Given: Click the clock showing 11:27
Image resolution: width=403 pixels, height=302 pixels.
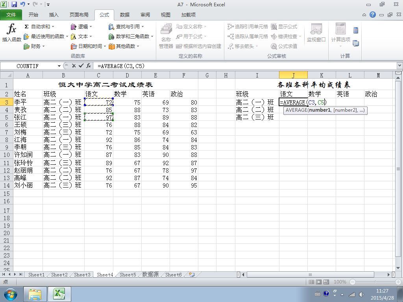Looking at the screenshot, I should 382,291.
